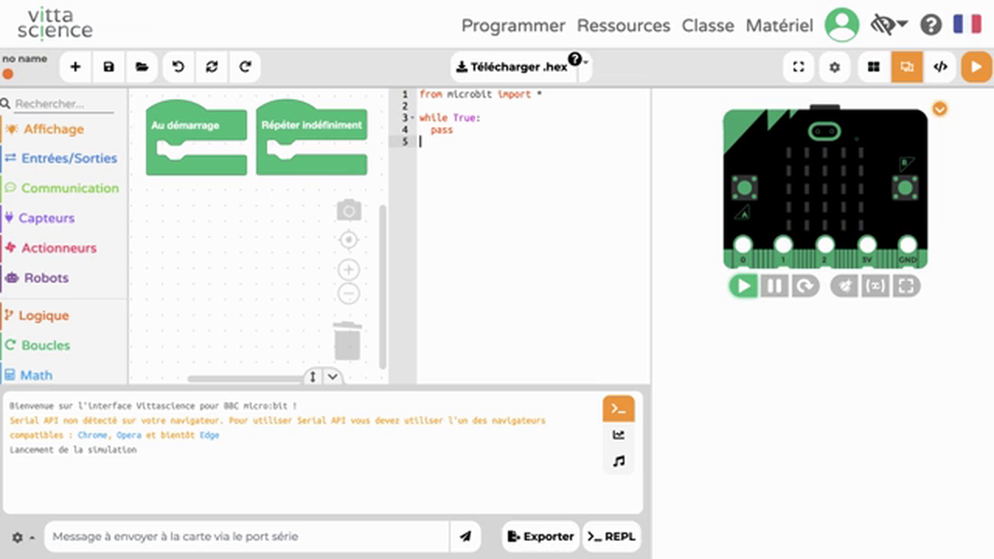994x559 pixels.
Task: Collapse the simulator panel with the chevron
Action: [x=940, y=109]
